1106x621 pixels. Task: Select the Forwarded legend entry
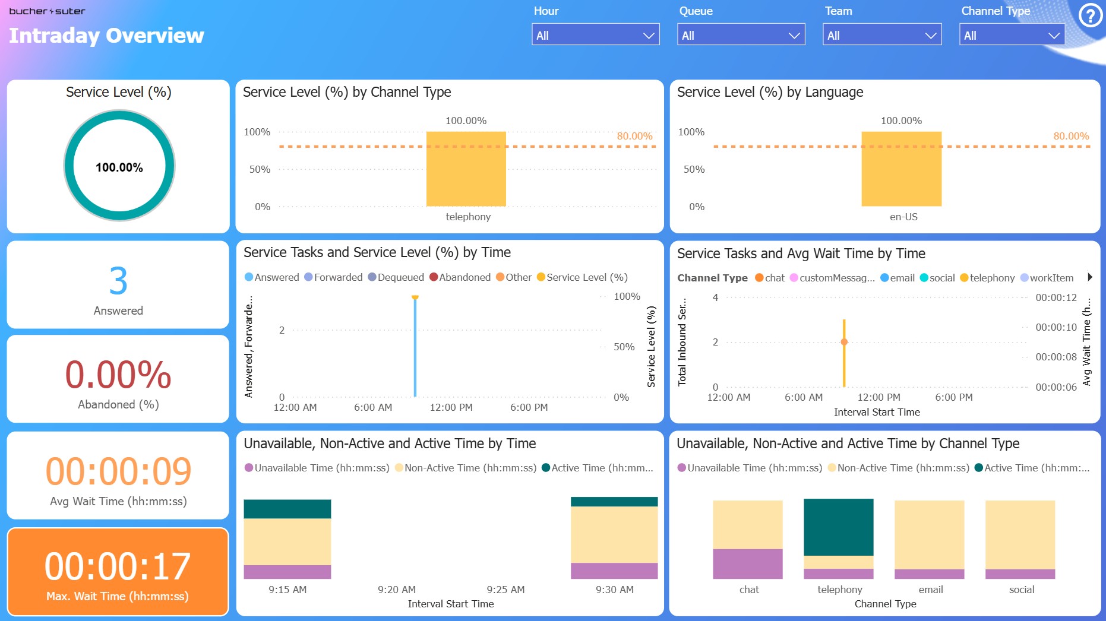pyautogui.click(x=333, y=277)
